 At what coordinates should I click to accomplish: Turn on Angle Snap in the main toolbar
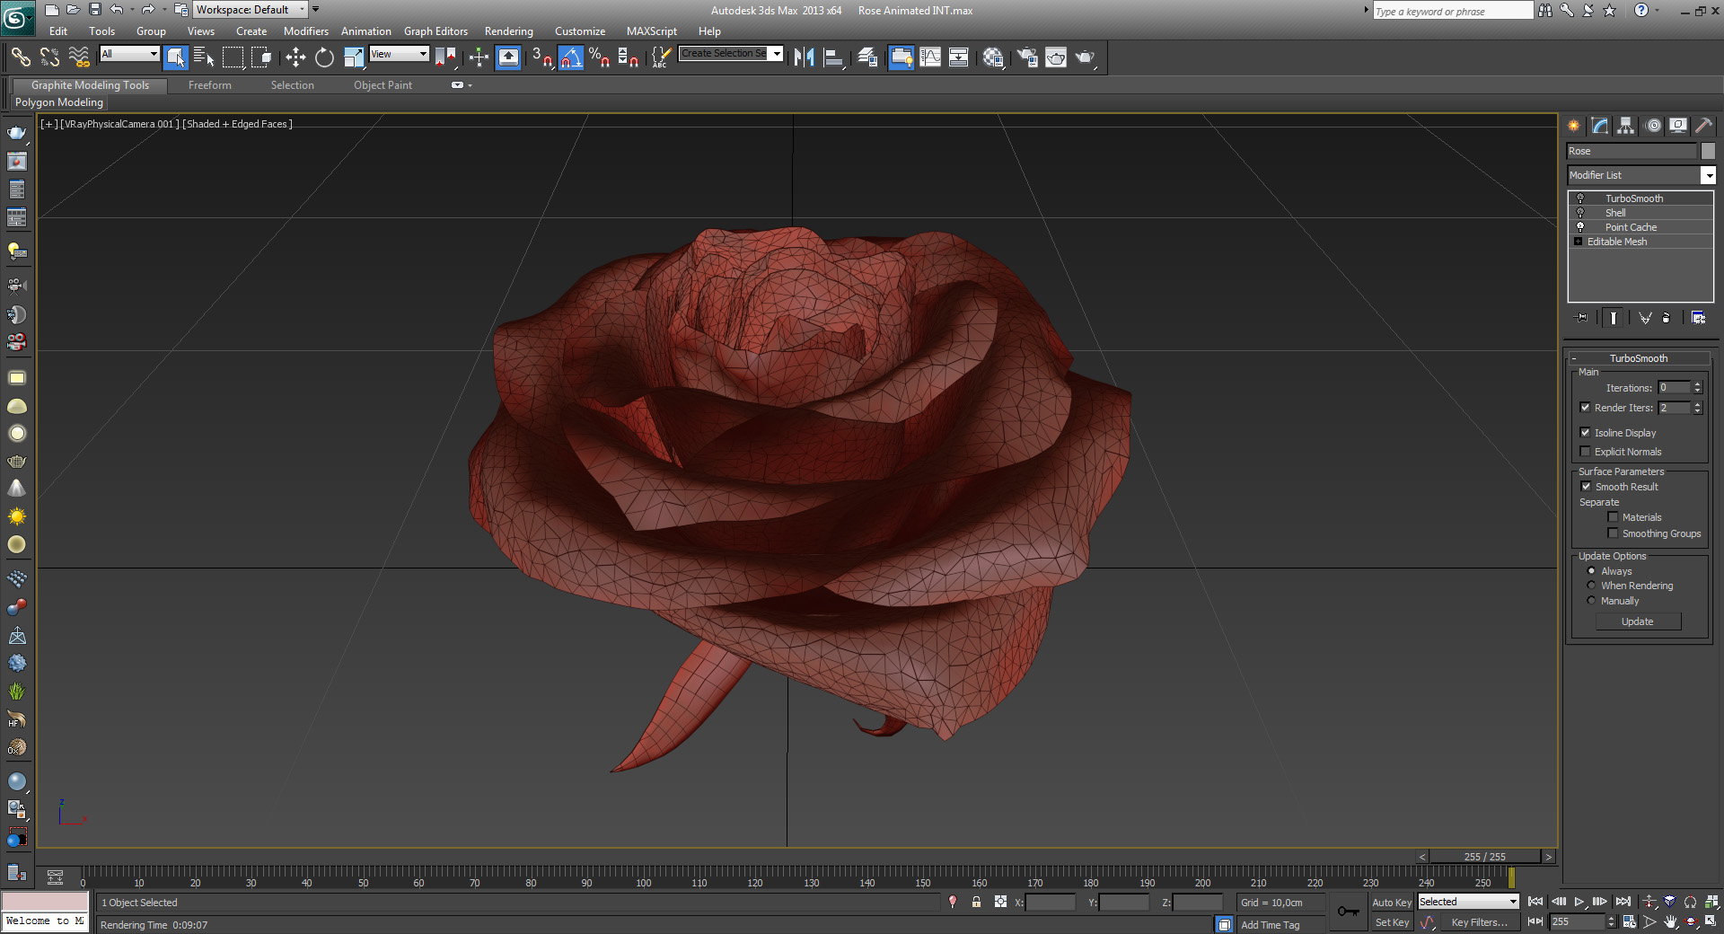click(x=571, y=57)
